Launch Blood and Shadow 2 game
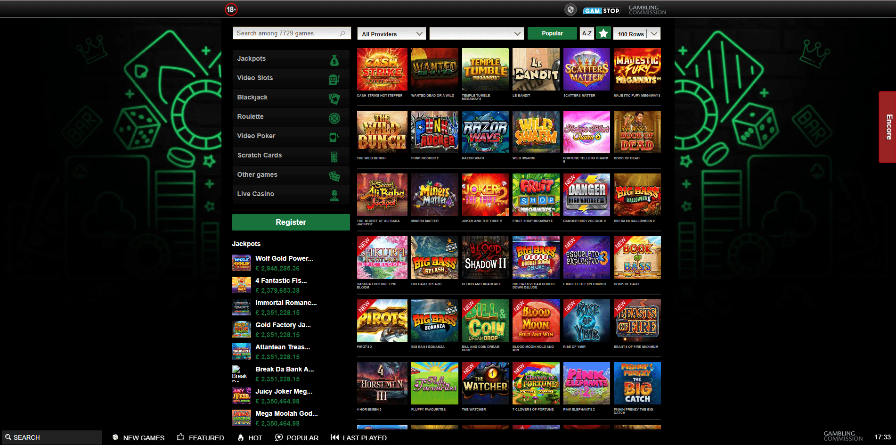 click(x=485, y=257)
